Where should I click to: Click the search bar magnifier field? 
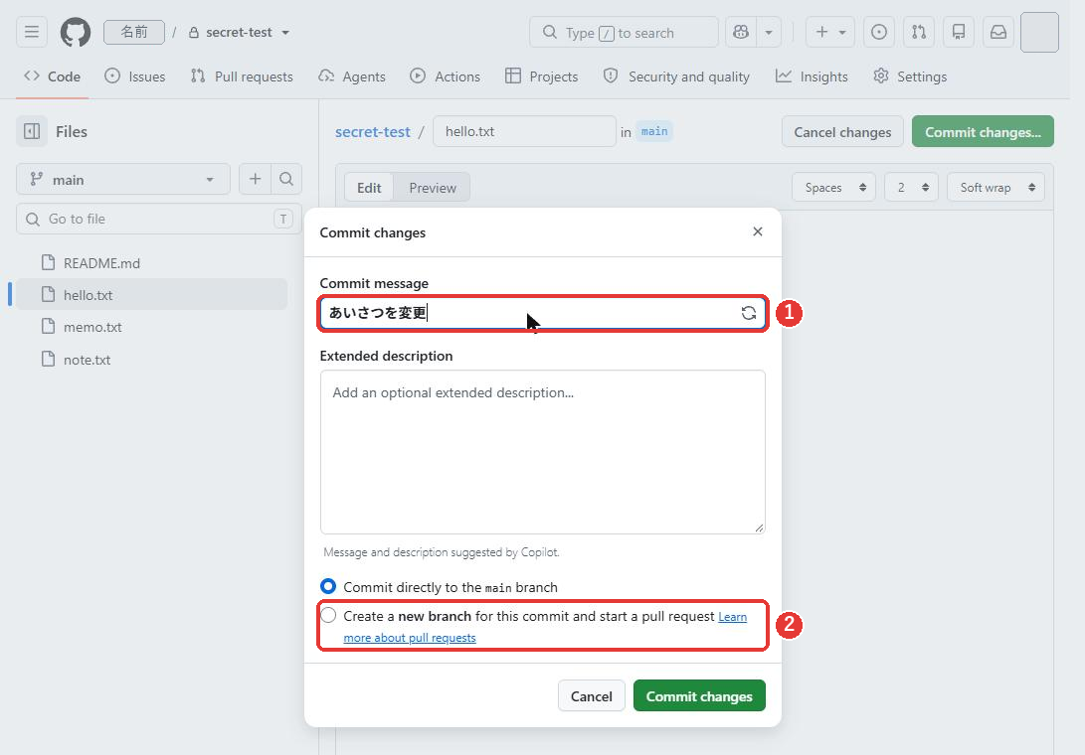624,32
